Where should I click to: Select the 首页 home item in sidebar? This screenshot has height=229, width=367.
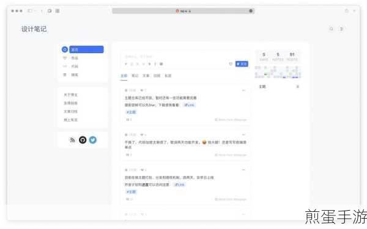coord(86,49)
